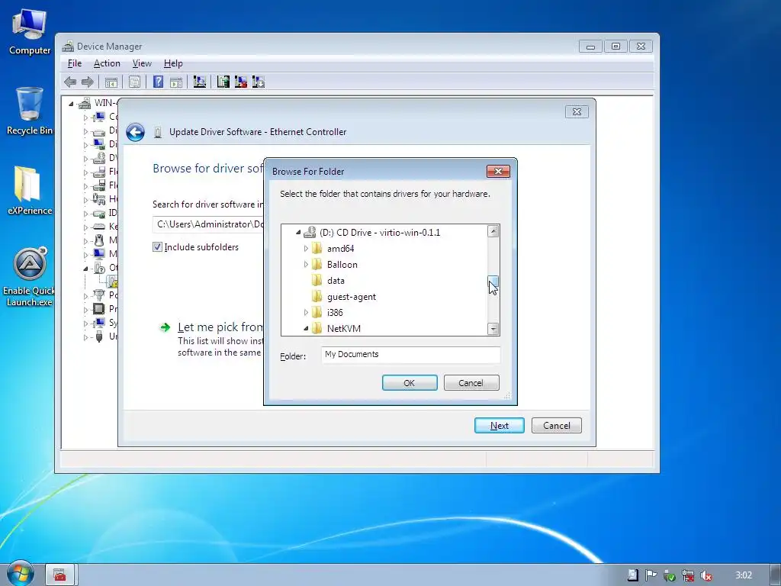The width and height of the screenshot is (781, 586).
Task: Click the driver search path field C:\Users\Administrator
Action: [x=208, y=224]
